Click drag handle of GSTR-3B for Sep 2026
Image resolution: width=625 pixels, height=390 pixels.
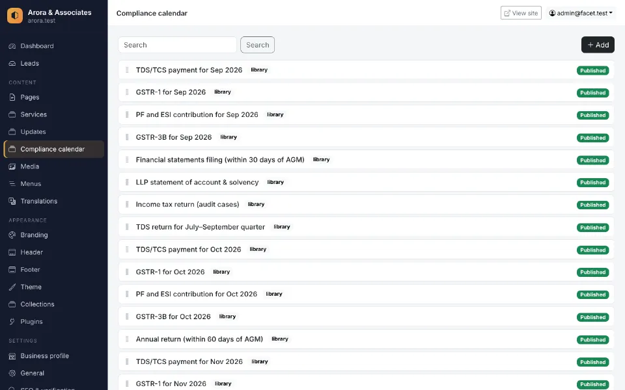(127, 137)
